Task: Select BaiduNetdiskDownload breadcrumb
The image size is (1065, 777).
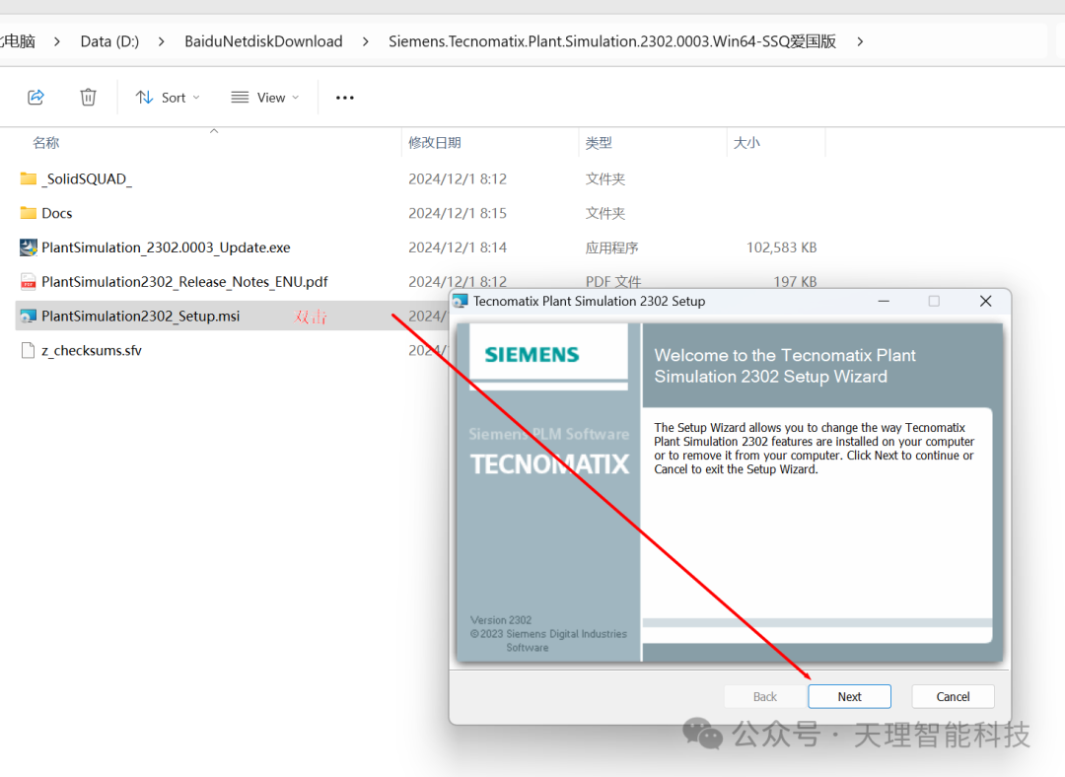Action: (263, 41)
